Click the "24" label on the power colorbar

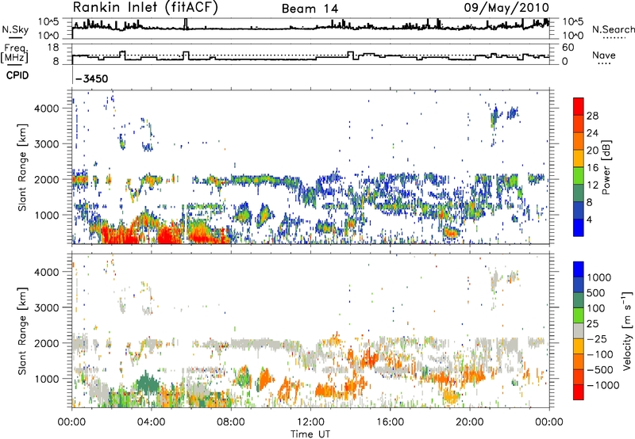(x=592, y=133)
